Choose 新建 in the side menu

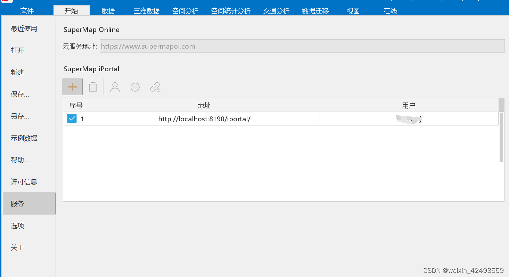[x=29, y=73]
